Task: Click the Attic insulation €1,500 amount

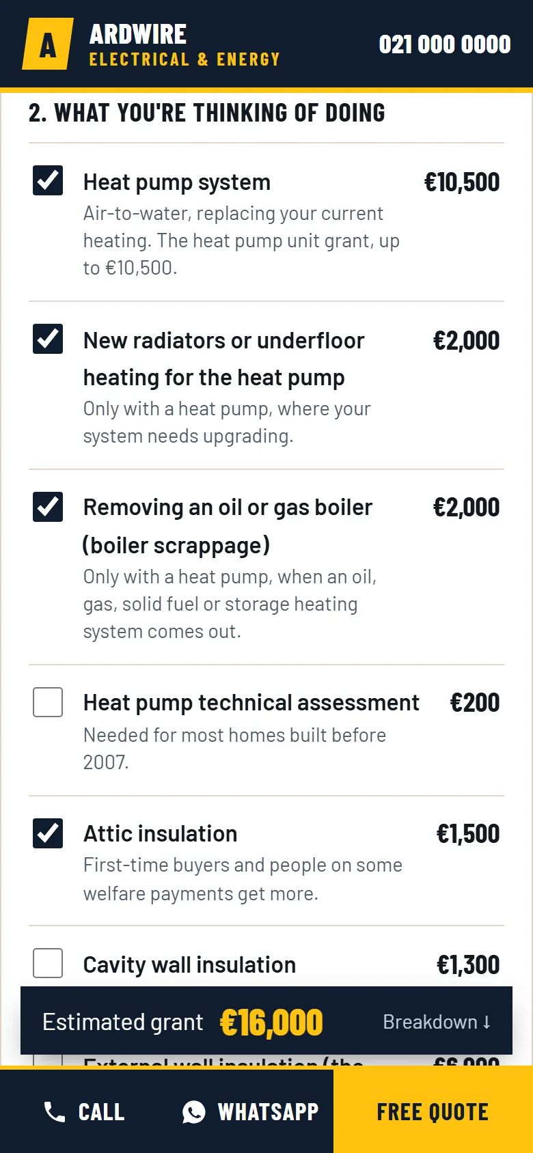Action: [468, 834]
